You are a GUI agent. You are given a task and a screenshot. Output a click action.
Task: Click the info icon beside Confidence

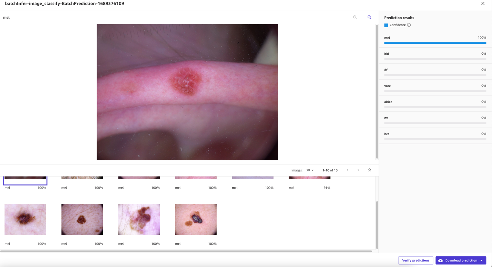pyautogui.click(x=409, y=25)
